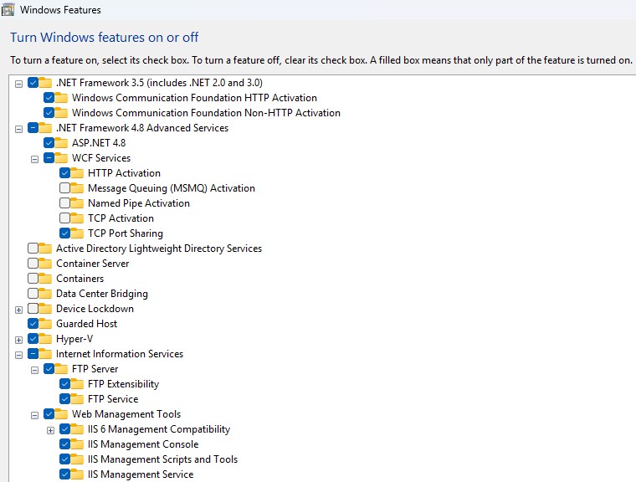This screenshot has width=636, height=482.
Task: Uncheck the FTP Extensibility box
Action: [x=64, y=384]
